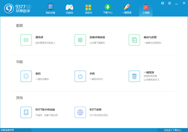Open the 9377助手移动版 phone icon
The width and height of the screenshot is (188, 132).
tap(26, 112)
